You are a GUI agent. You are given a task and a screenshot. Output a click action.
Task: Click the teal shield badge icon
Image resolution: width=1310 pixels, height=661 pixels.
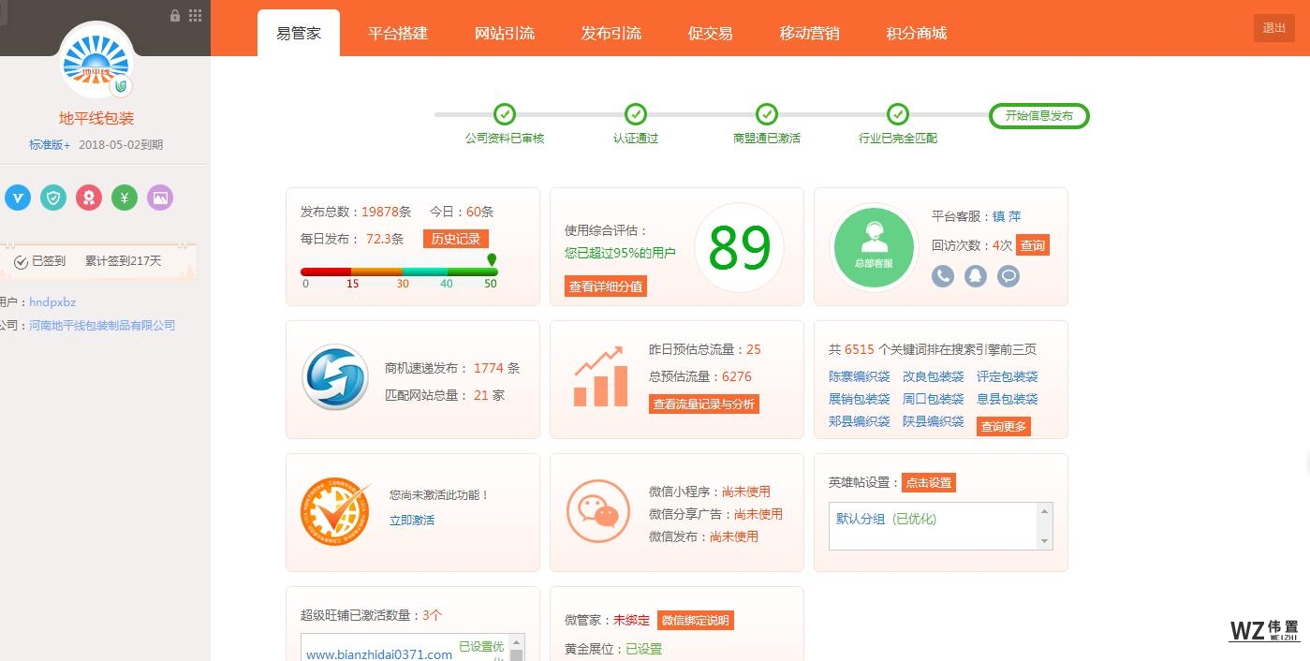click(x=53, y=198)
